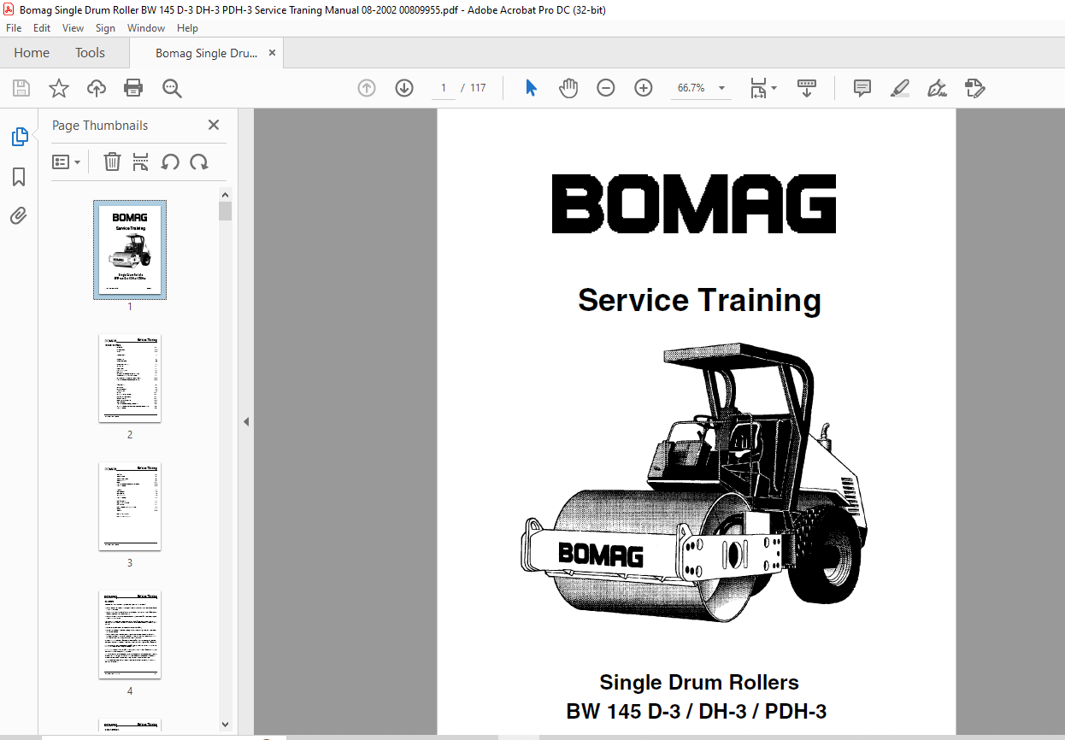
Task: Select page 2 thumbnail
Action: 130,378
